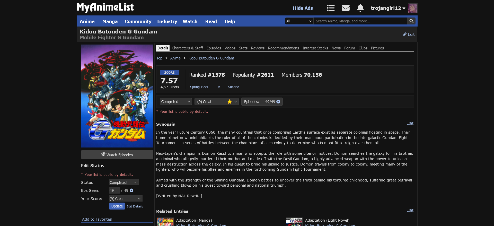Open the All search category dropdown
The height and width of the screenshot is (226, 494).
point(299,21)
